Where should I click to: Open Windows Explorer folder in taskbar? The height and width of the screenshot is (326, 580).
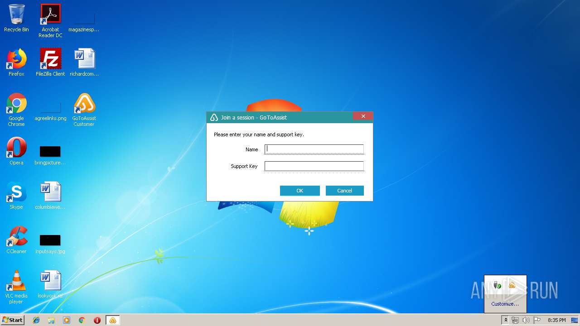click(51, 320)
